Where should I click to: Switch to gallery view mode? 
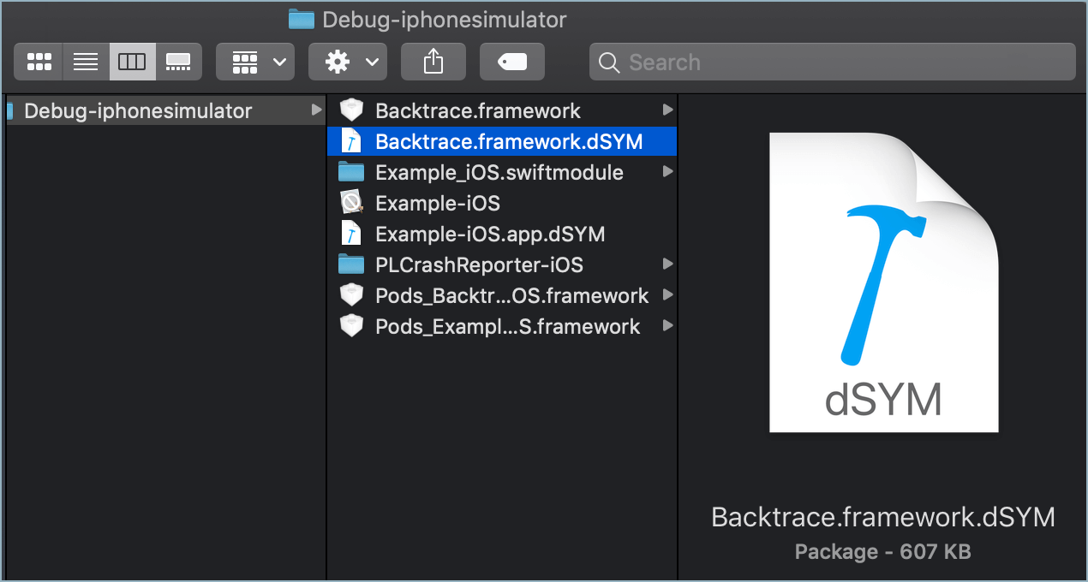[178, 62]
